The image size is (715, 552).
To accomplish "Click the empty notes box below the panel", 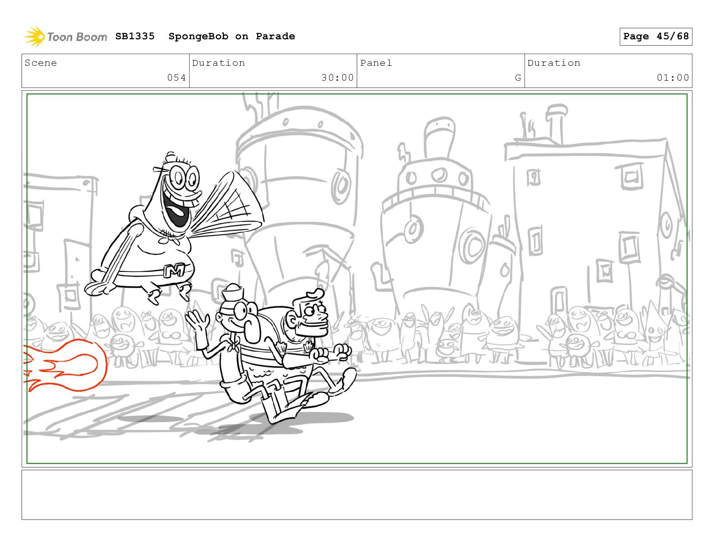I will (357, 495).
